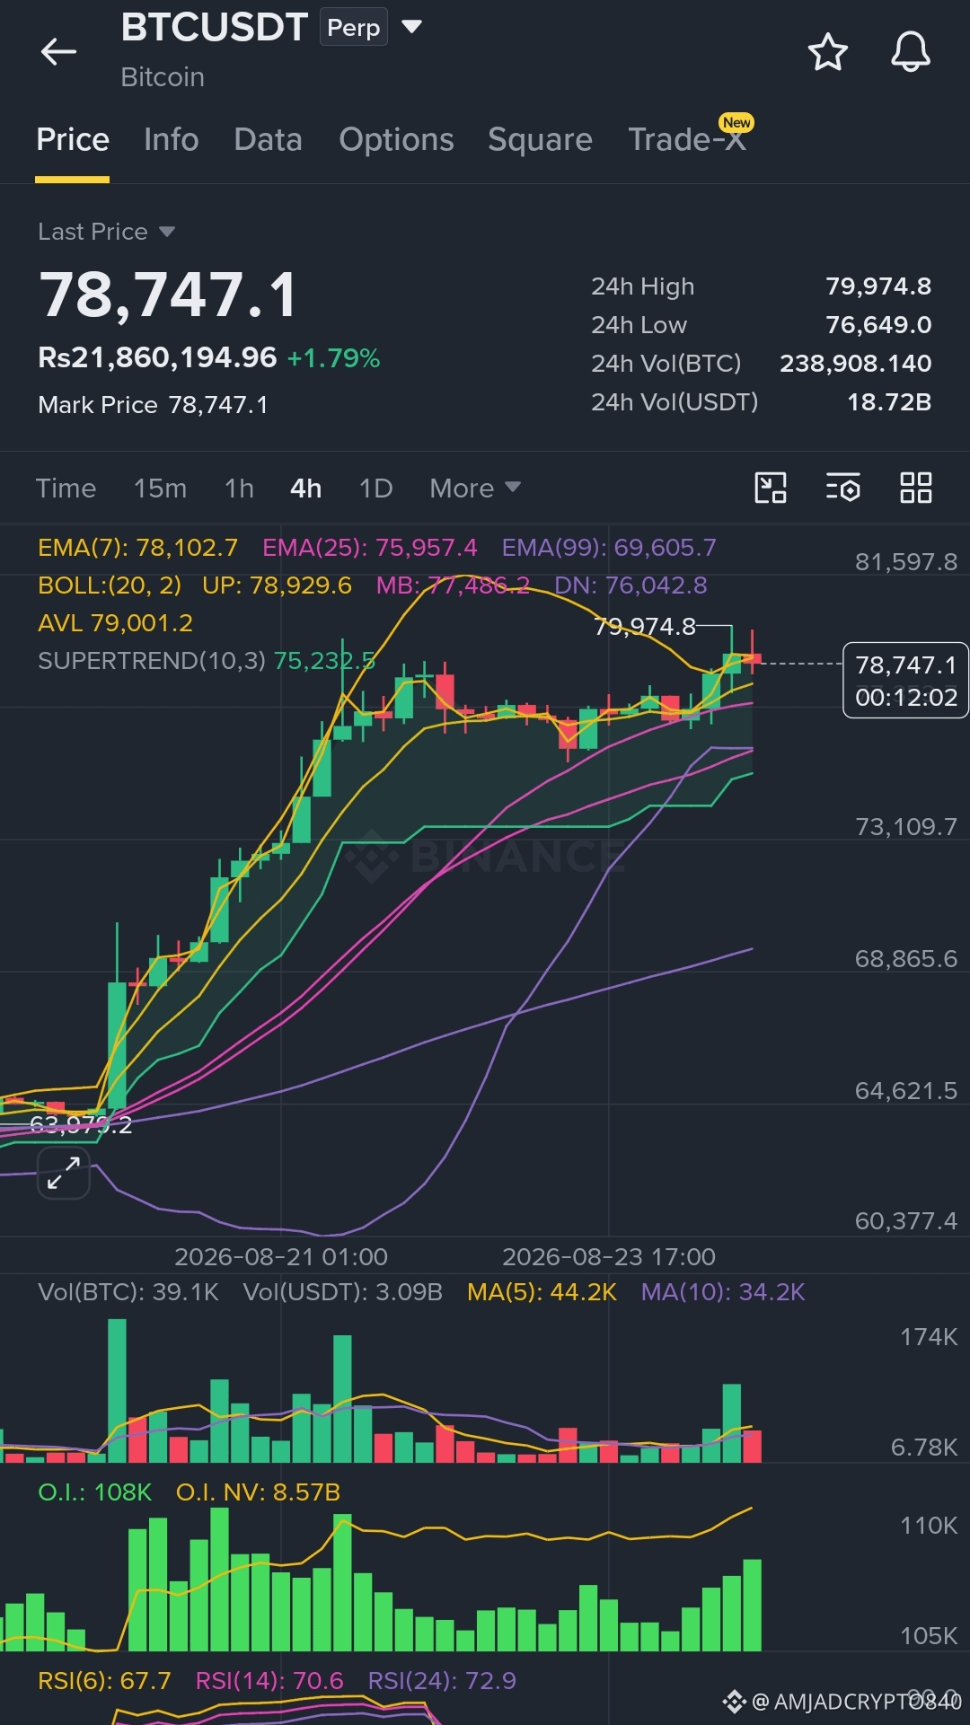
Task: Switch to the Square tab
Action: pos(540,139)
